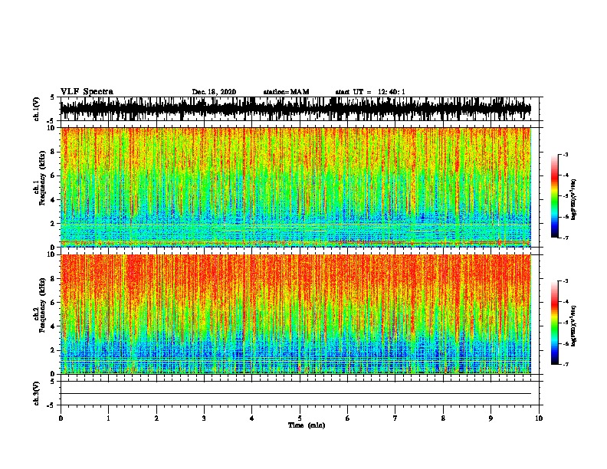Click the "ch.1(V)" waveform axis label

[37, 109]
